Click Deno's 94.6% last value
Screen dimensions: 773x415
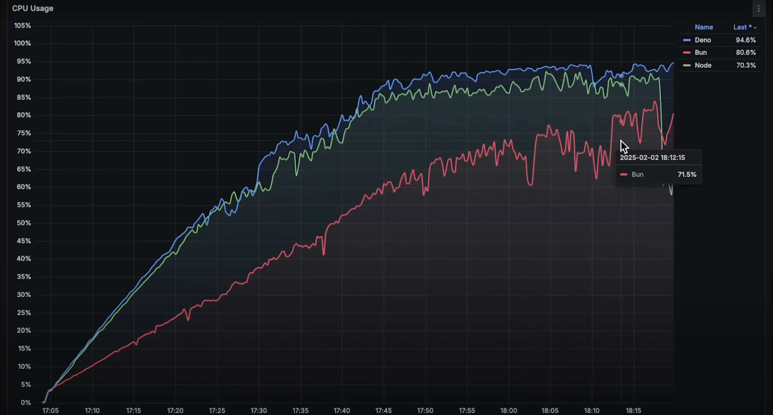pyautogui.click(x=746, y=40)
